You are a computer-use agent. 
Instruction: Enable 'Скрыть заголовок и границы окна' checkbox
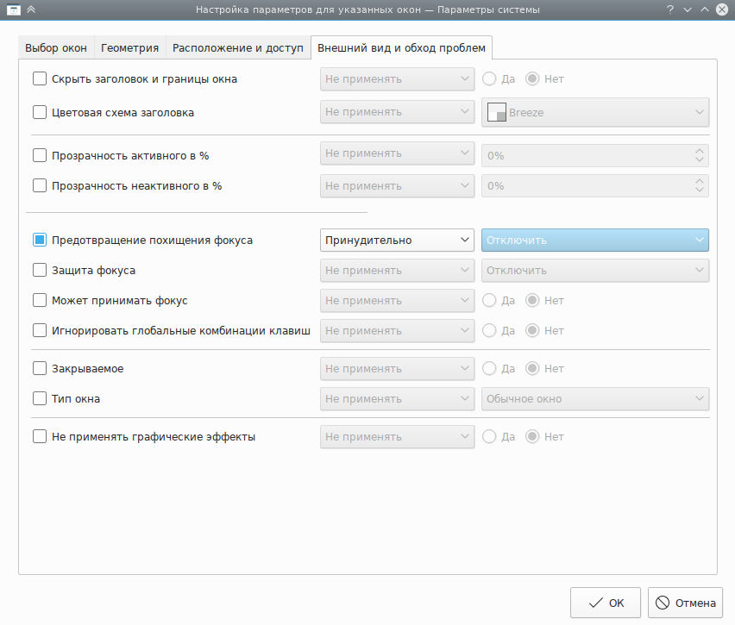click(40, 78)
